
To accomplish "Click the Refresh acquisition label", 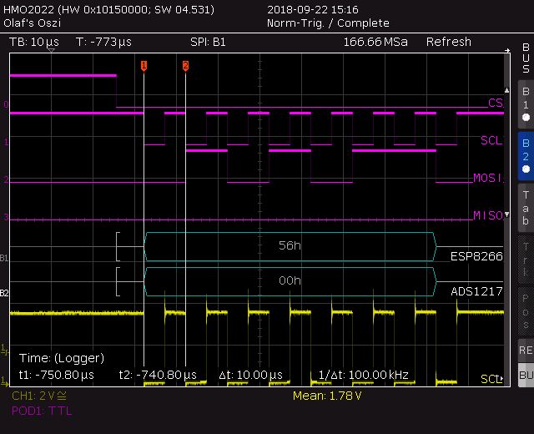I will [x=449, y=42].
